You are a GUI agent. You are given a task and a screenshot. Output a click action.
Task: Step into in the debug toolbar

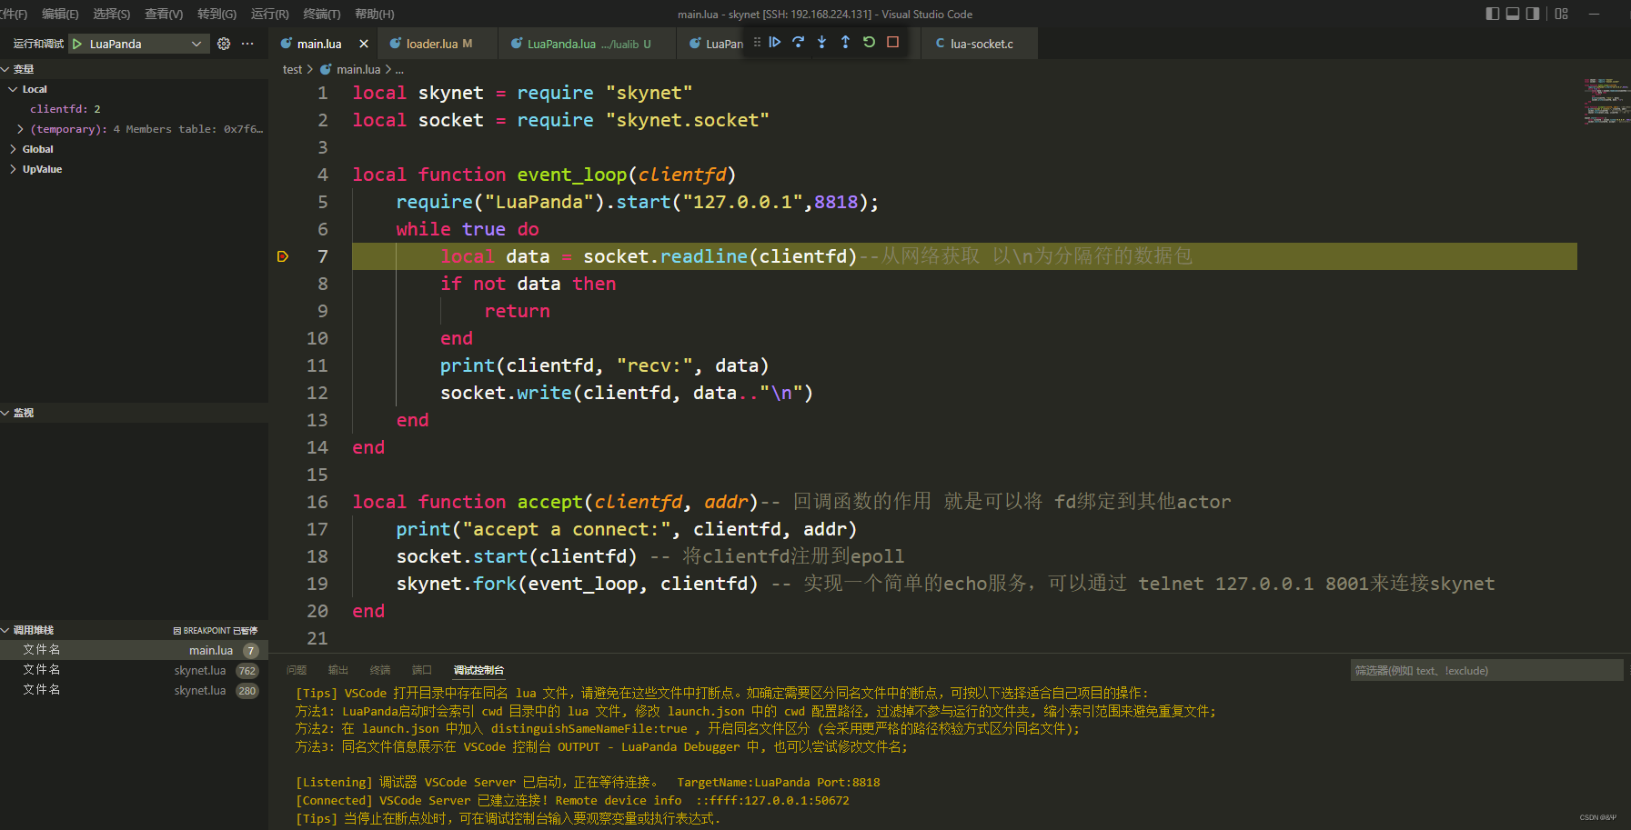coord(822,42)
